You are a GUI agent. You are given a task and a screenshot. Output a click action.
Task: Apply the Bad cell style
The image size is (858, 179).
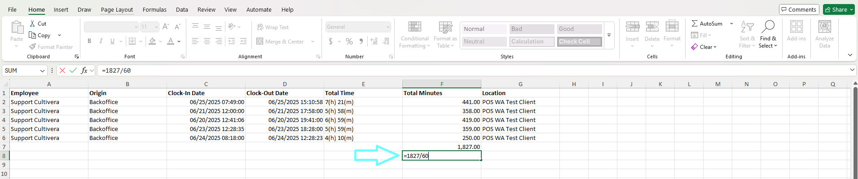click(532, 29)
